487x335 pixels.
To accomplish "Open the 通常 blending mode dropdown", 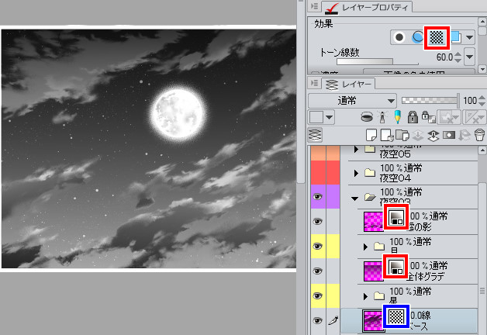I will [x=353, y=101].
